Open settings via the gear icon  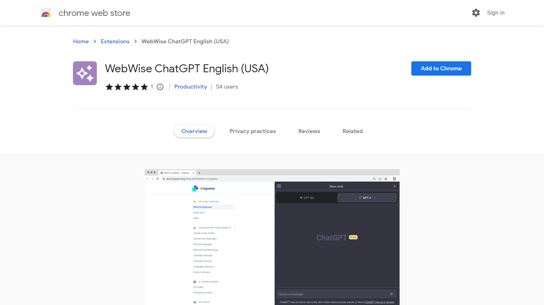(x=476, y=13)
